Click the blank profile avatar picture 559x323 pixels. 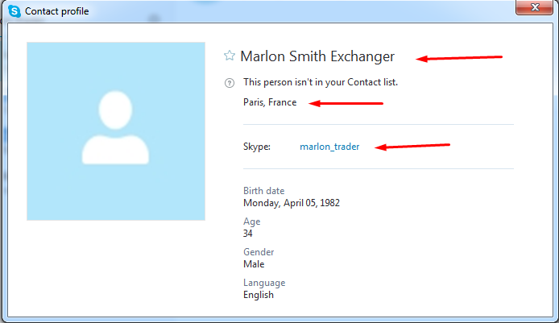point(116,131)
